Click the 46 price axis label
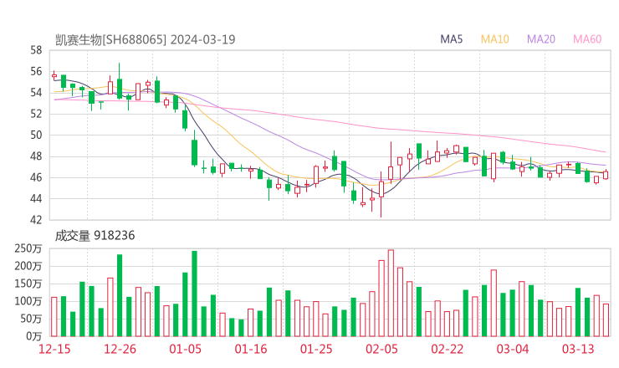This screenshot has width=619, height=368. [x=36, y=177]
